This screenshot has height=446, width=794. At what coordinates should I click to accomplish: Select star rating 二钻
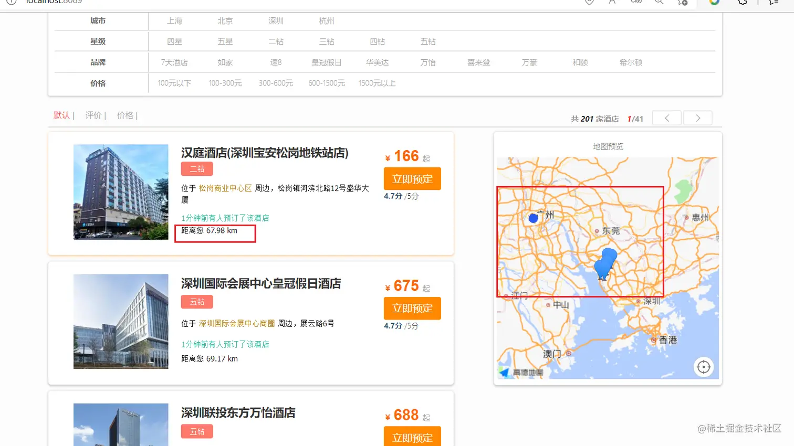(x=276, y=41)
